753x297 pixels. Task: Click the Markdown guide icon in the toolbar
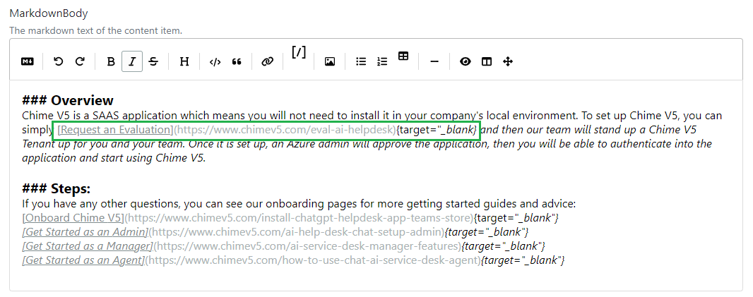(x=28, y=61)
